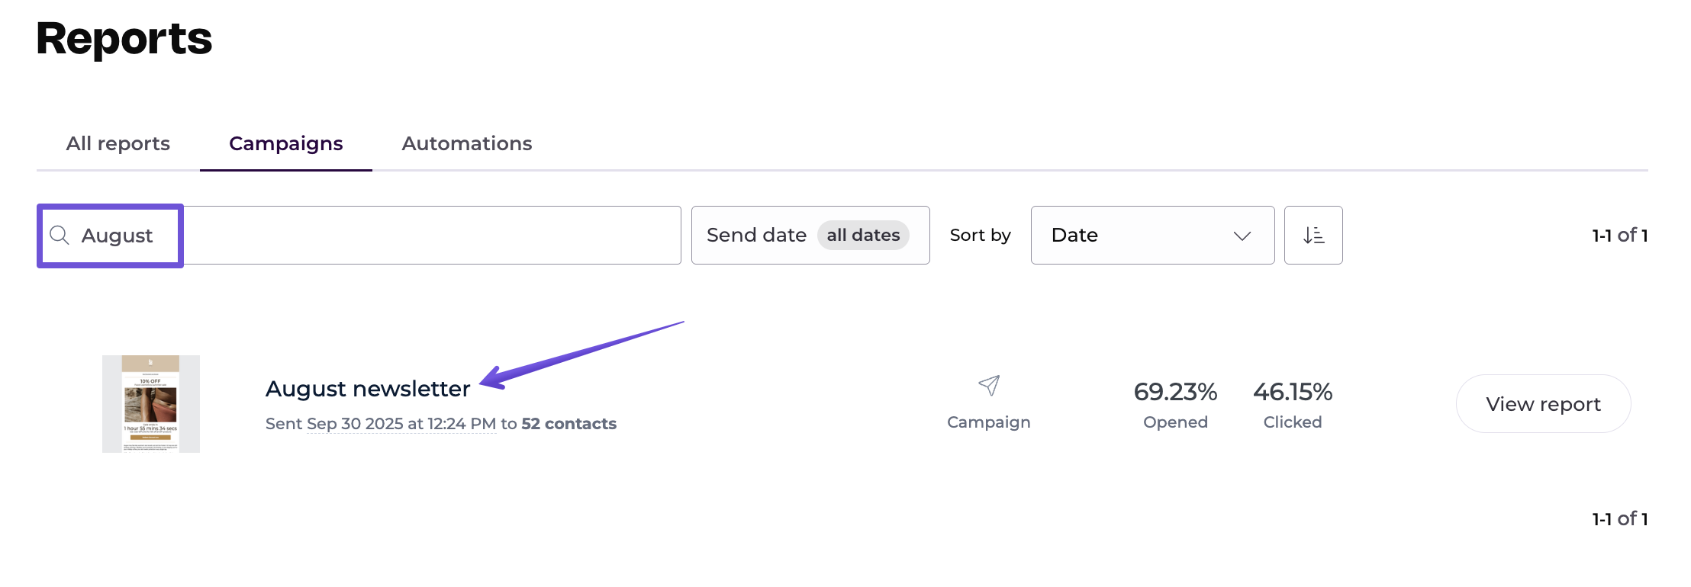Click the sort order descending icon
This screenshot has width=1691, height=587.
1313,235
